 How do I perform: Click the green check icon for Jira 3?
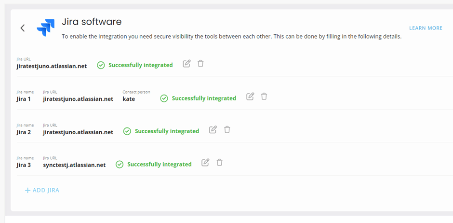click(120, 165)
